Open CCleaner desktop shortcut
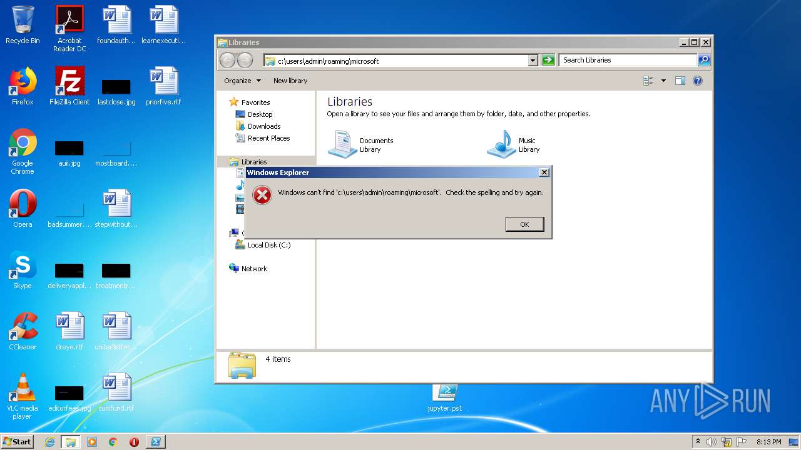 [23, 331]
